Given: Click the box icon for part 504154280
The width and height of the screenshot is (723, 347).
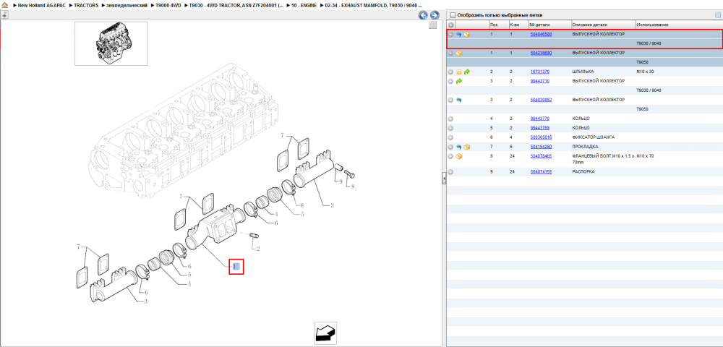Looking at the screenshot, I should (466, 147).
